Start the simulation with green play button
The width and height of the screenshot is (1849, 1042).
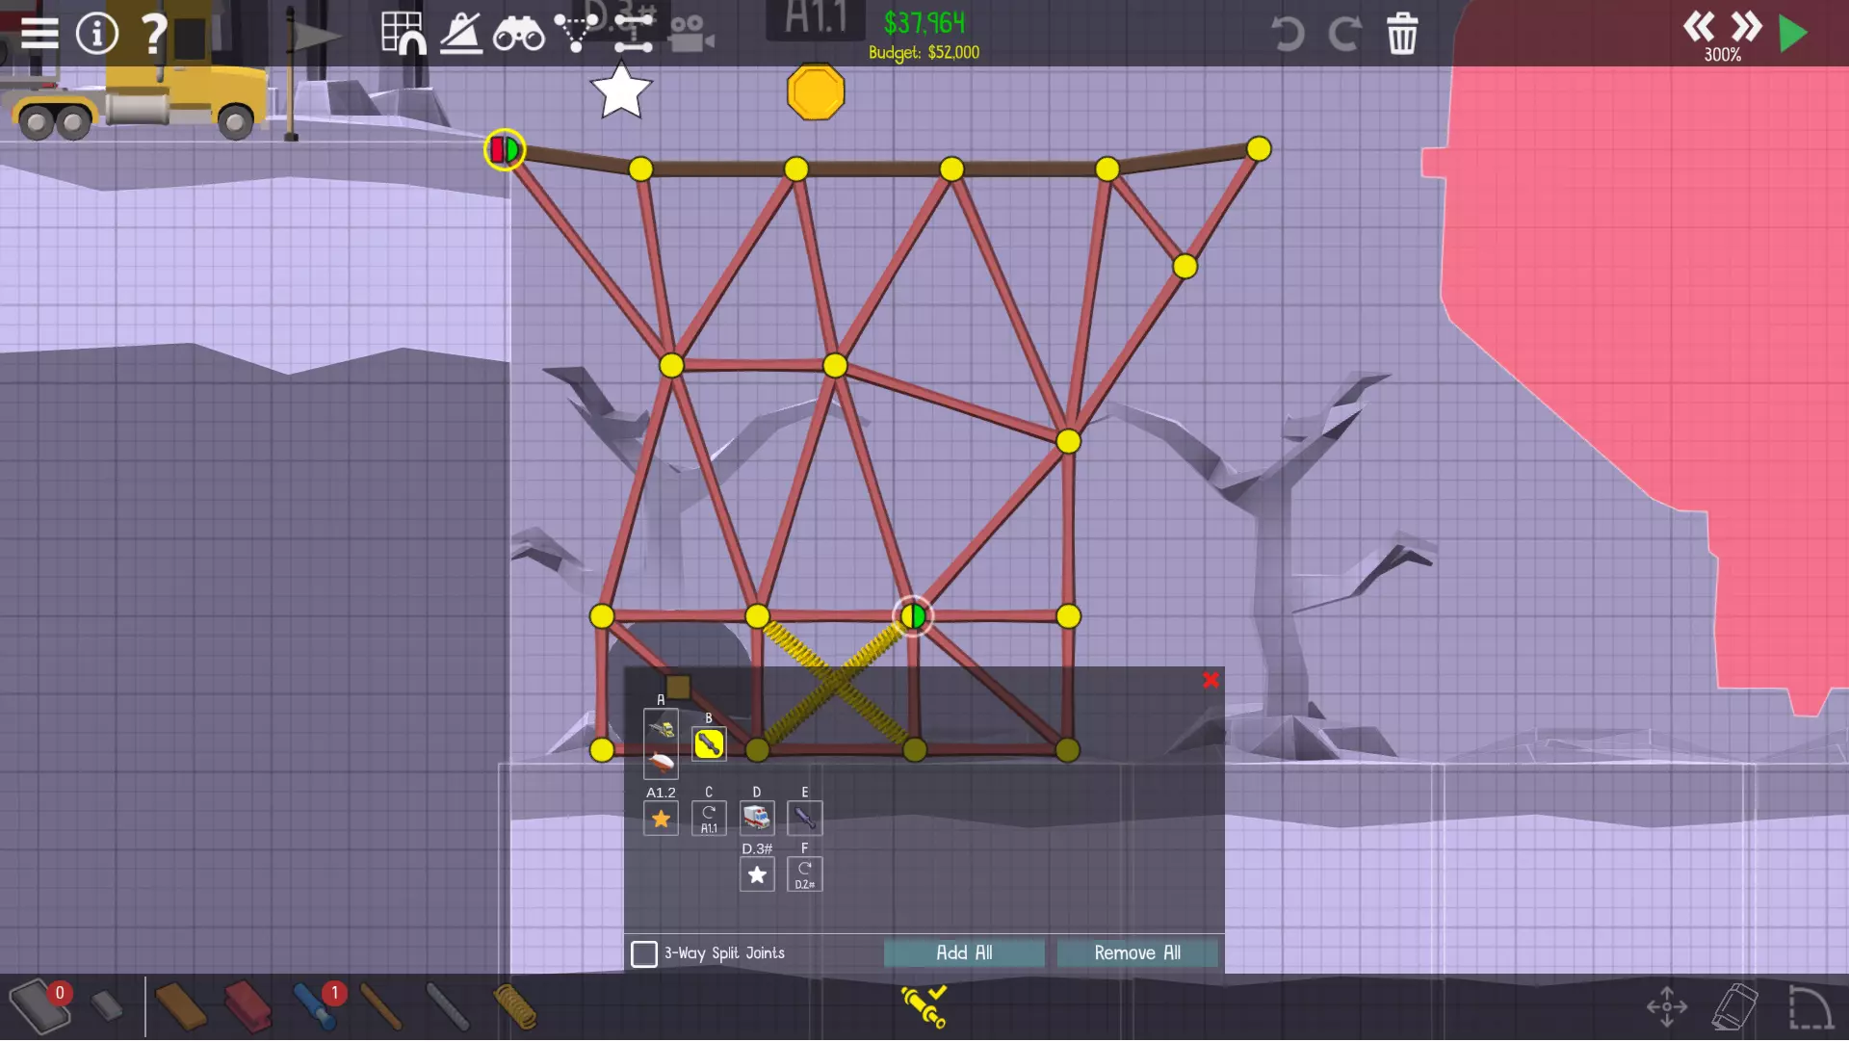(1792, 34)
